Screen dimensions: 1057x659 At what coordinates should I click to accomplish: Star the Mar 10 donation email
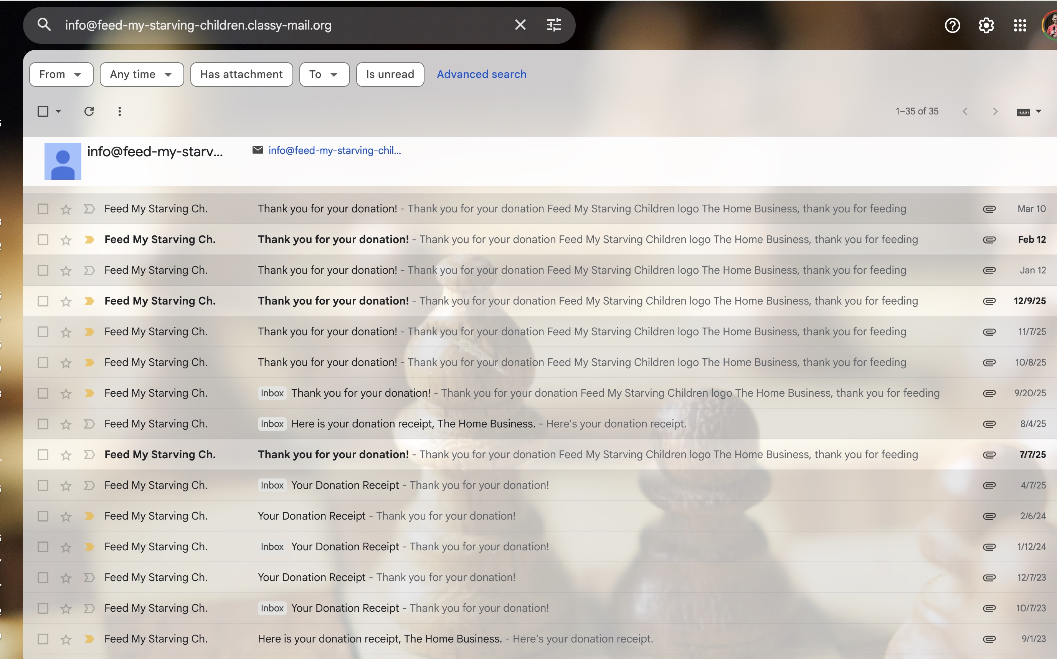(x=66, y=209)
